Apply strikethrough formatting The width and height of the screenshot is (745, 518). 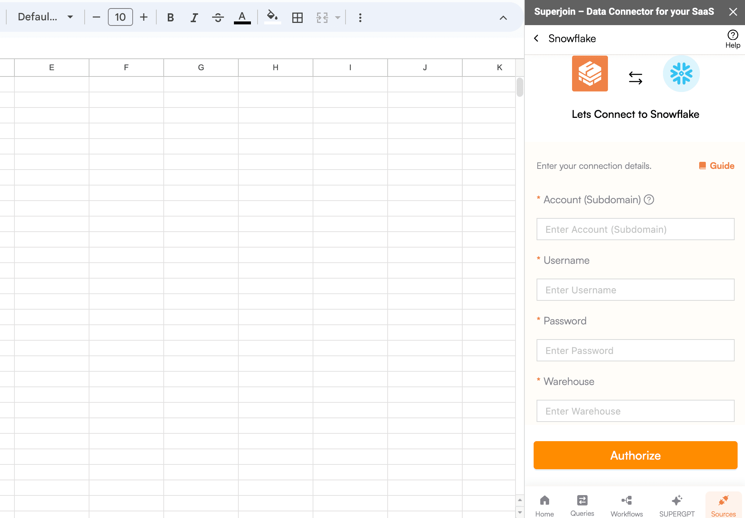[x=218, y=17]
